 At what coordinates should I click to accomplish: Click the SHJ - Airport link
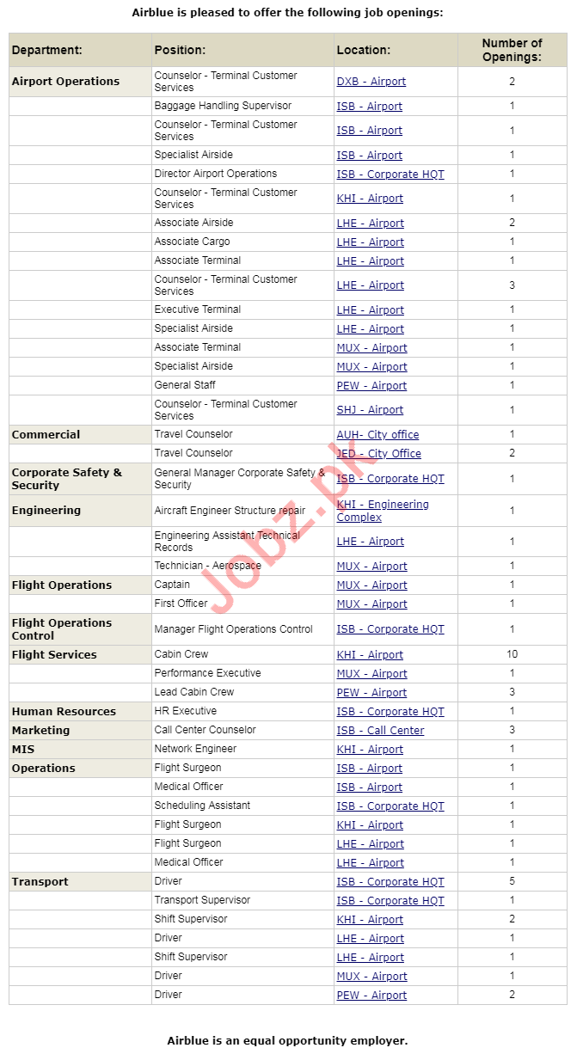tap(370, 410)
